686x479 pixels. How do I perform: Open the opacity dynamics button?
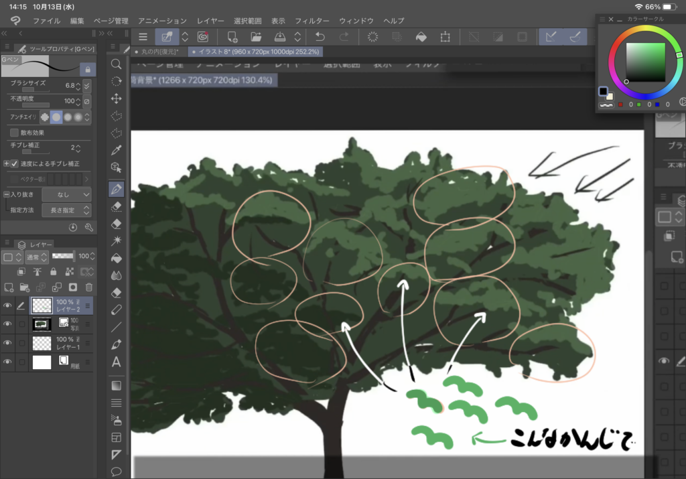87,101
